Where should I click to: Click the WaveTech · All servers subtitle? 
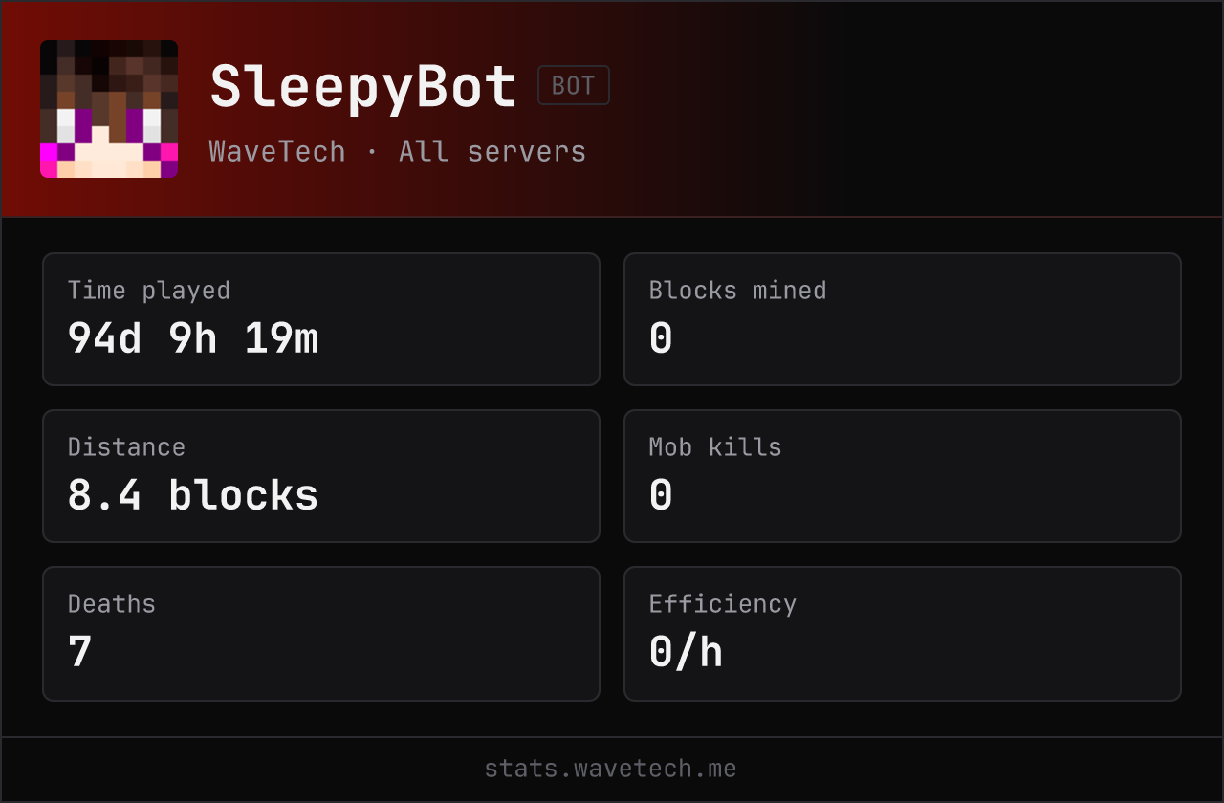coord(398,151)
